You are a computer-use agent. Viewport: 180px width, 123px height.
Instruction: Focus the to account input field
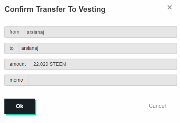click(x=98, y=48)
